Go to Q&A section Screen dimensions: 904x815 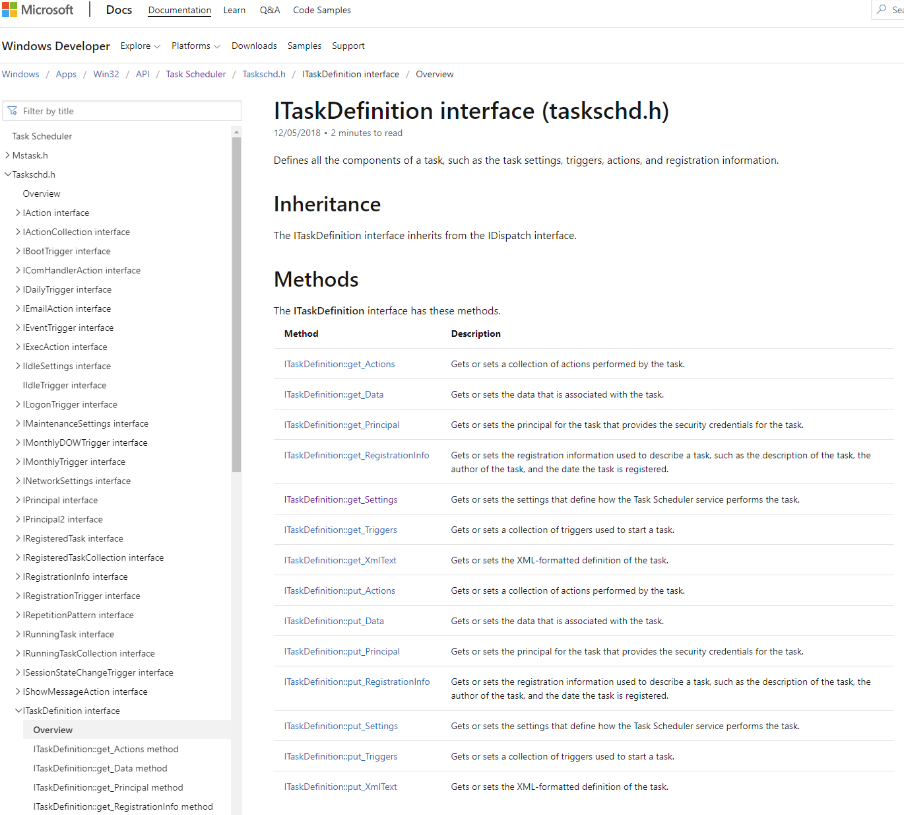pyautogui.click(x=270, y=10)
